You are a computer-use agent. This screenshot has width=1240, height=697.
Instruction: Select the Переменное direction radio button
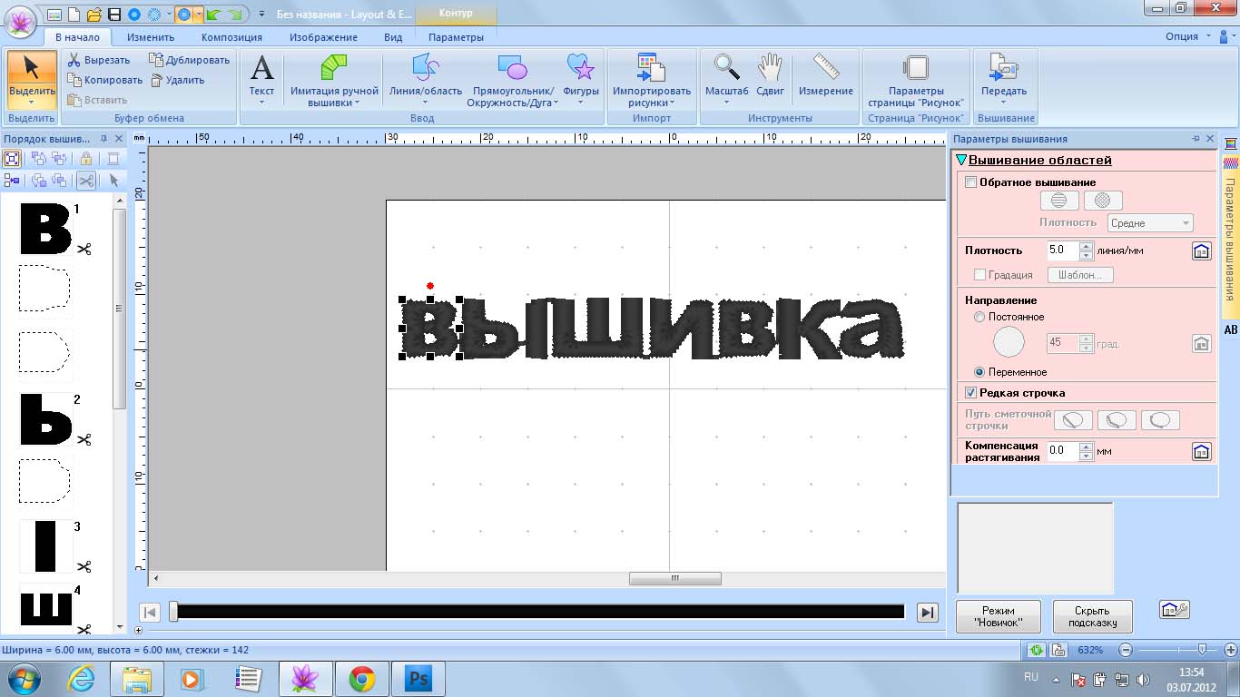(979, 372)
